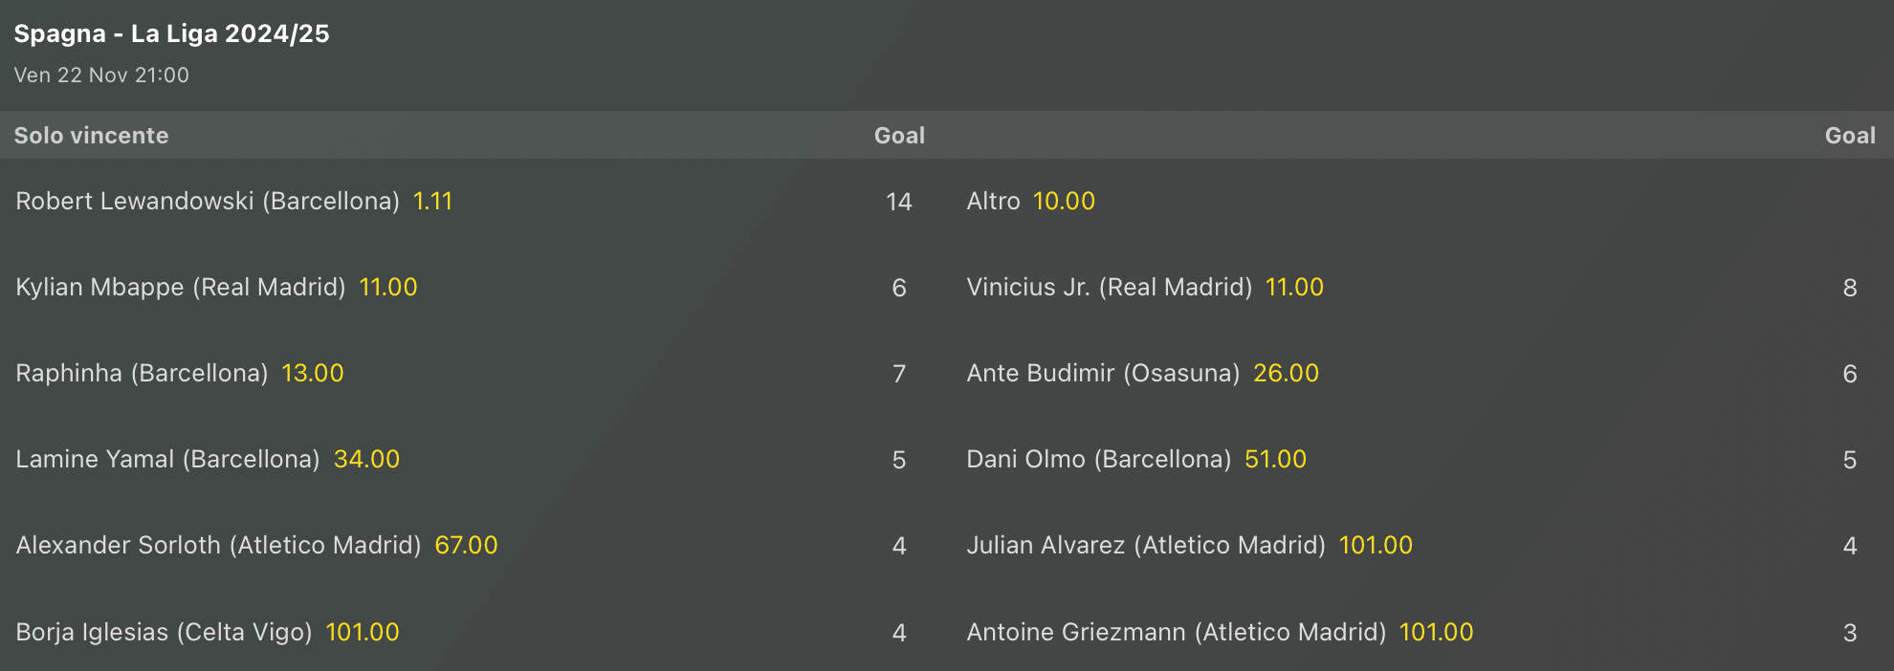1894x671 pixels.
Task: Click the 34.00 odds for Lamine Yamal
Action: pos(366,460)
